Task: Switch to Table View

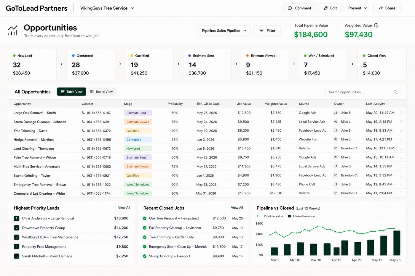Action: pyautogui.click(x=71, y=92)
